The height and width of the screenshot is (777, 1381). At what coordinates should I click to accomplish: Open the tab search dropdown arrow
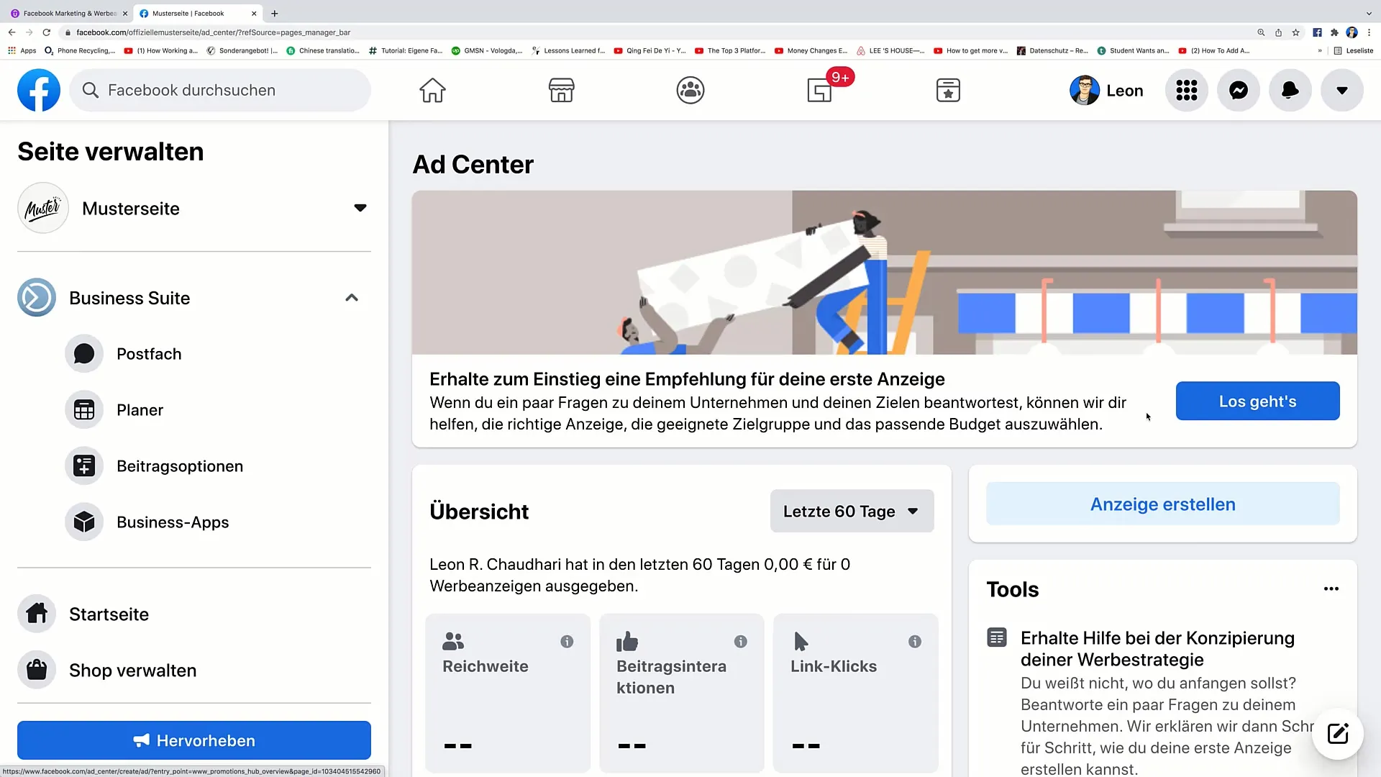1369,13
